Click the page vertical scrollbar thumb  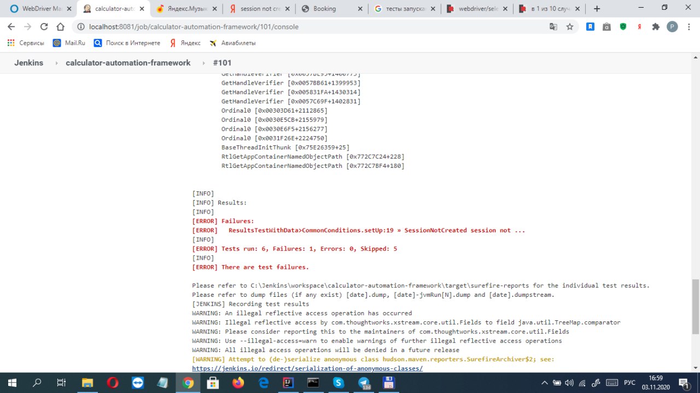click(695, 306)
